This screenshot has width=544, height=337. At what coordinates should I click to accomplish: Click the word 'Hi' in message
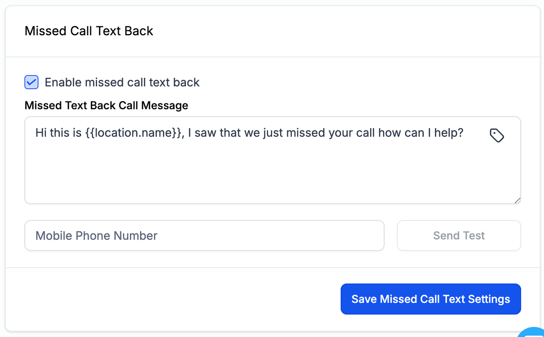(40, 133)
